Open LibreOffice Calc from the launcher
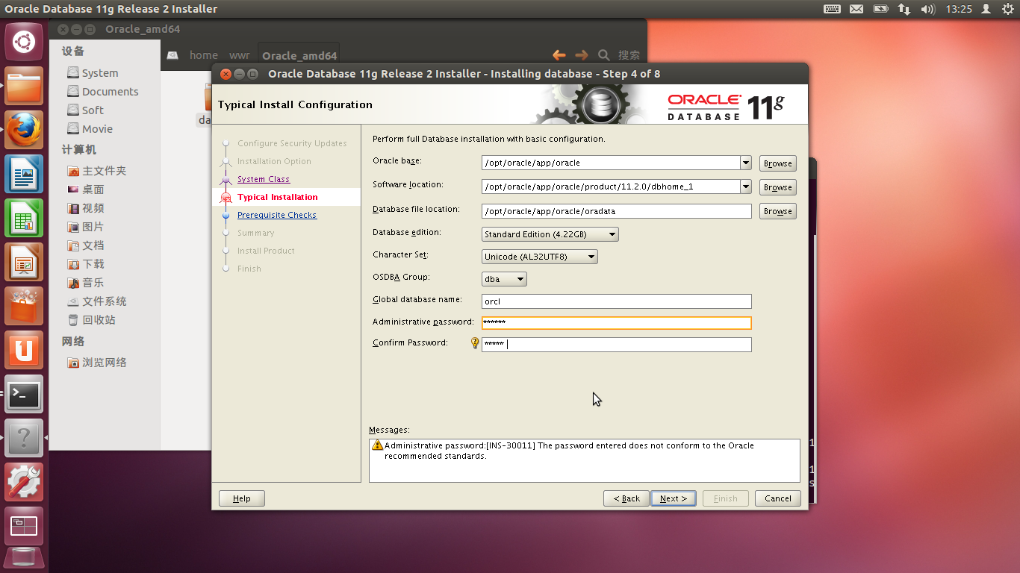This screenshot has height=573, width=1020. tap(24, 218)
